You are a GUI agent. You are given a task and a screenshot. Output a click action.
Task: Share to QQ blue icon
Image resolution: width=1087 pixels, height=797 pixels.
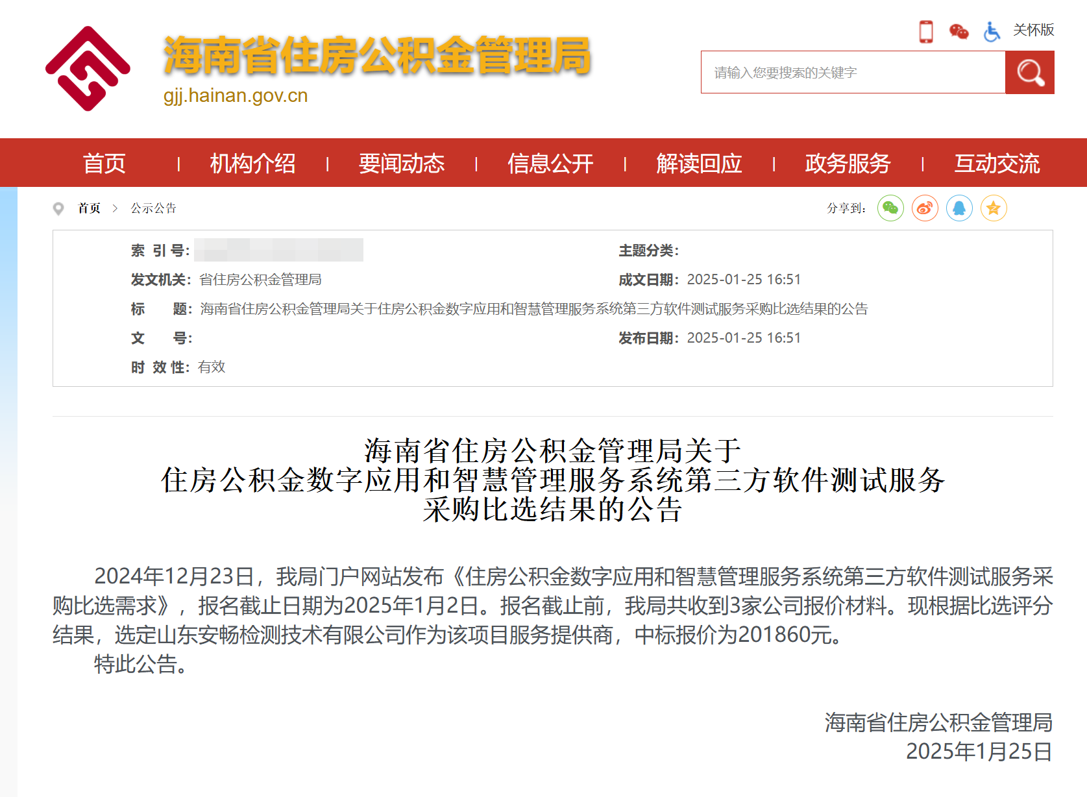click(959, 208)
